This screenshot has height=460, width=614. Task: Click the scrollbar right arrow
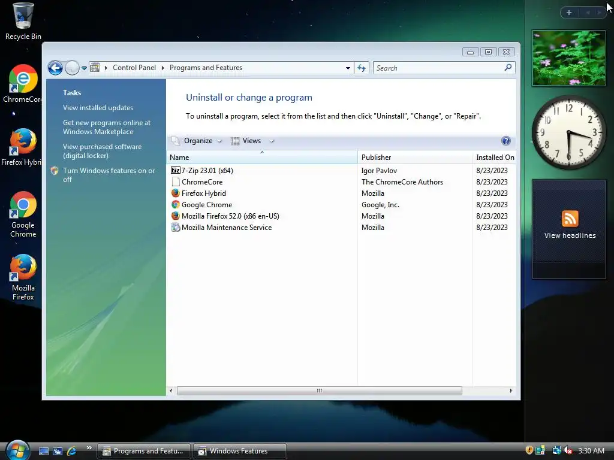tap(511, 391)
